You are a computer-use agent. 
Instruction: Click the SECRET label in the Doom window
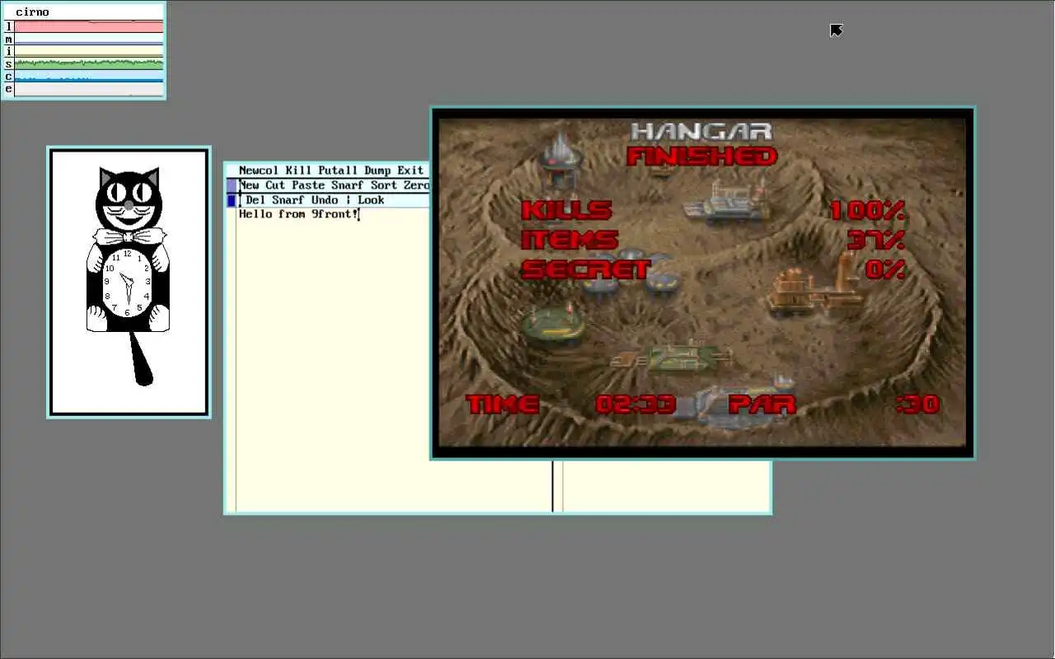point(586,269)
